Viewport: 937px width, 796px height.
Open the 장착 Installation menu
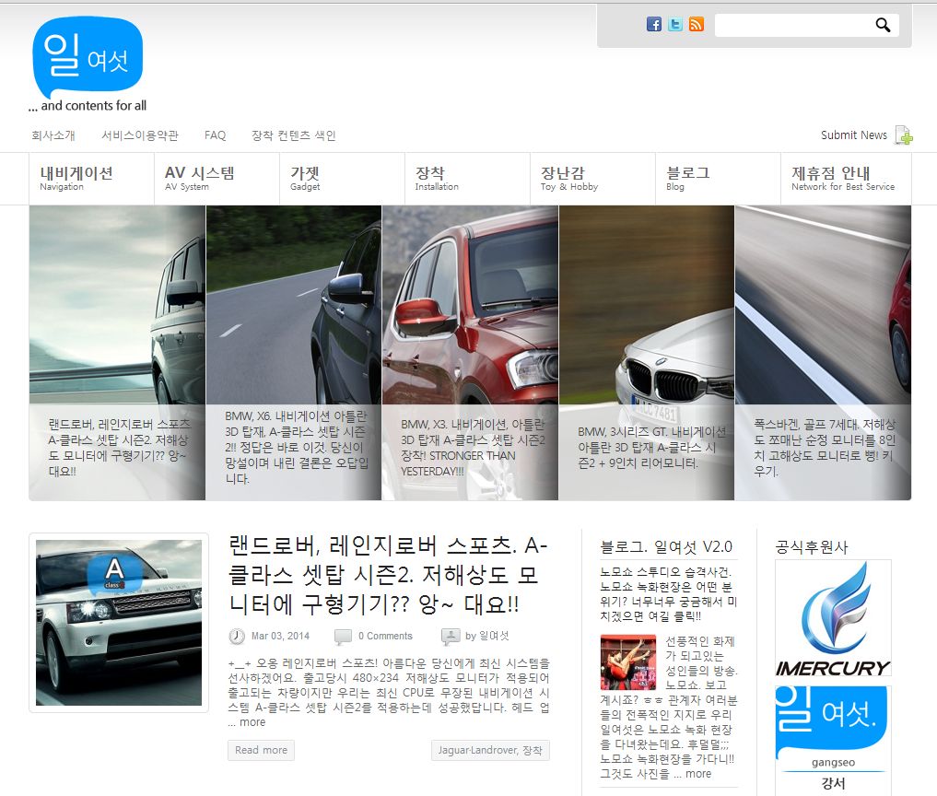(x=467, y=179)
